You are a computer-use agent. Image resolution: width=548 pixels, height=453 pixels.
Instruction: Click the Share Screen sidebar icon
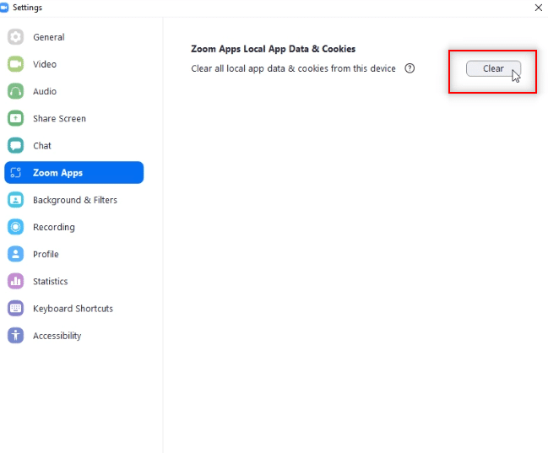tap(16, 119)
